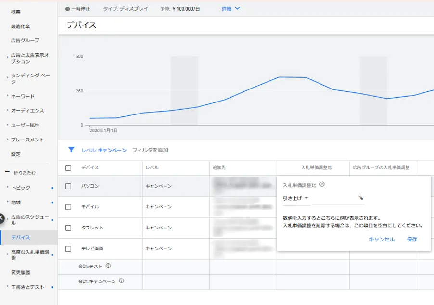Screen dimensions: 434x305
Task: Open help icon beside 入札単価調整比 in popup
Action: 322,184
